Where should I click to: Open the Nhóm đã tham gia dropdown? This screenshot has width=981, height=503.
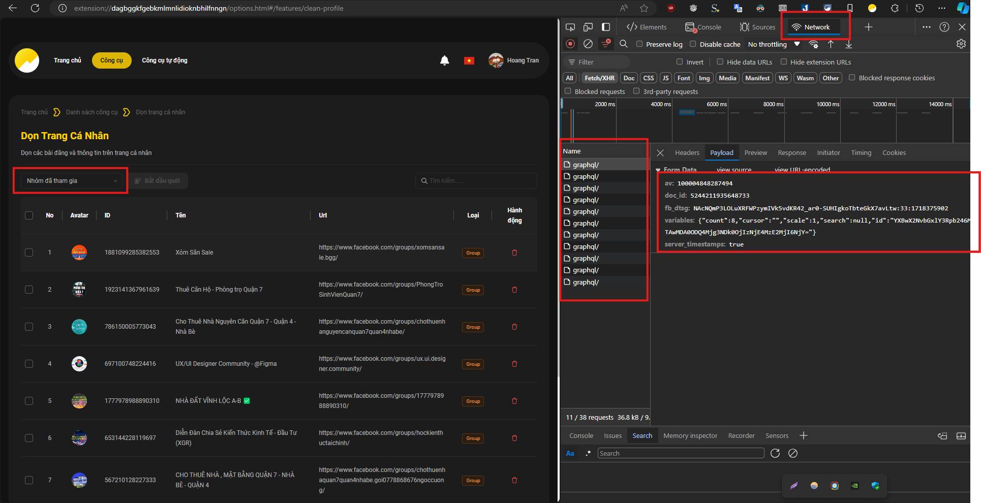point(72,181)
